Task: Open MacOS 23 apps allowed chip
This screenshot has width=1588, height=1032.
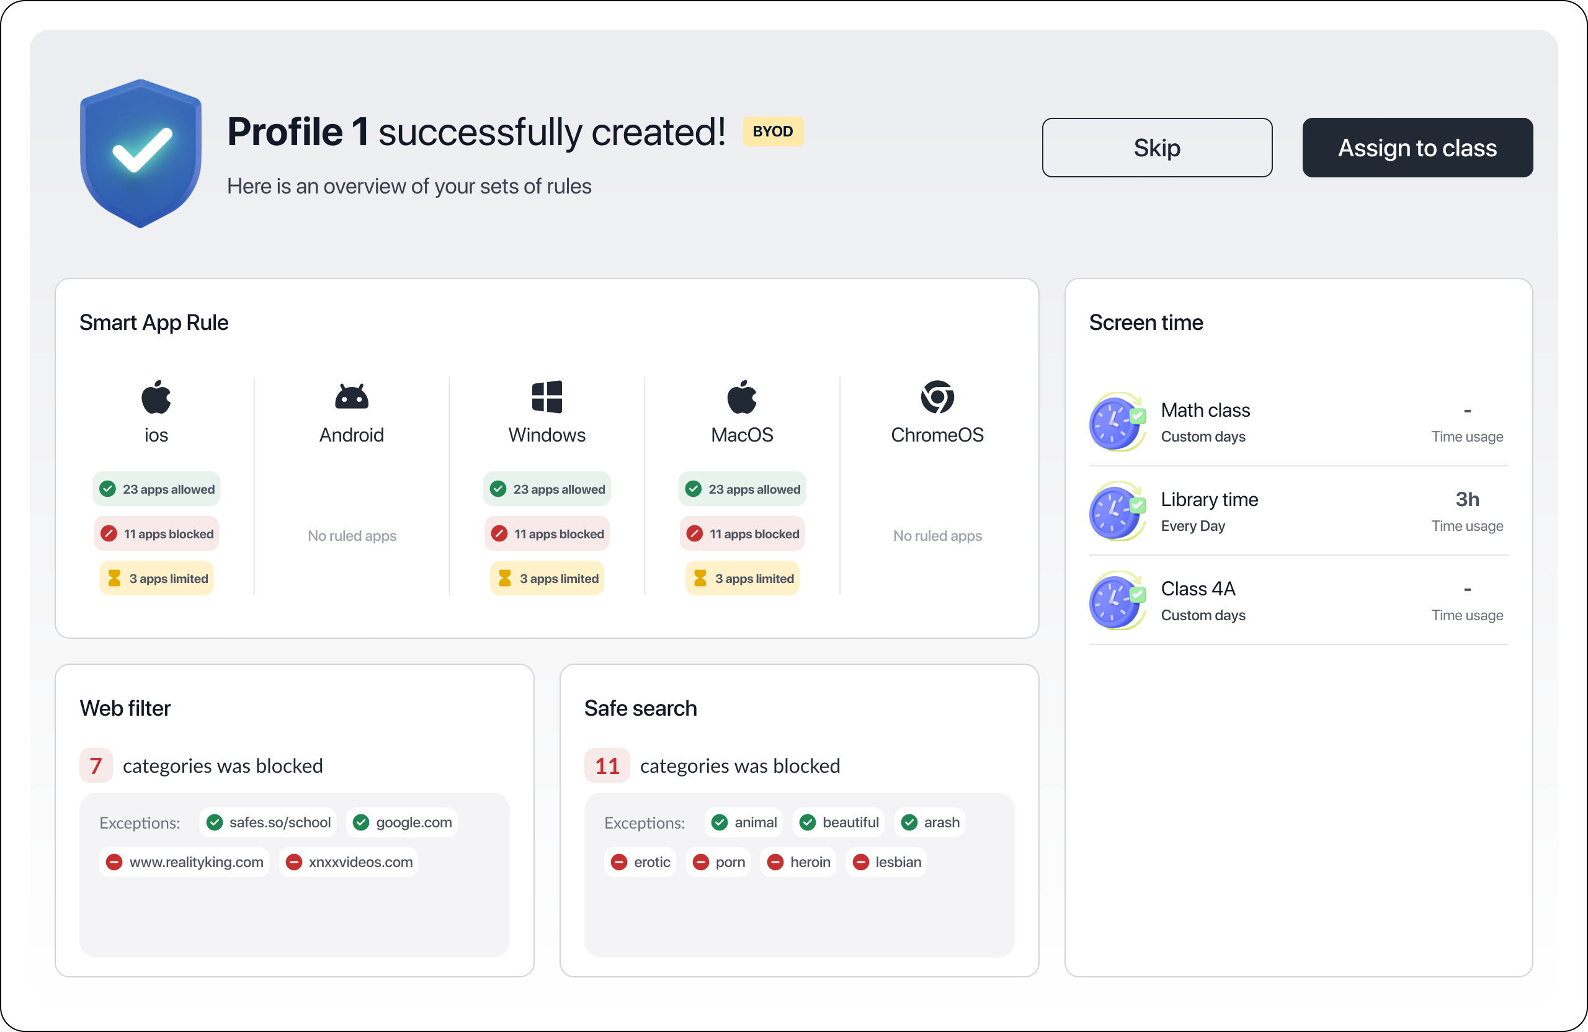Action: [742, 489]
